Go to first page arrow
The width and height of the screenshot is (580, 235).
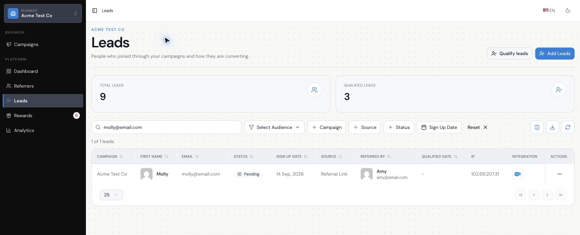pyautogui.click(x=521, y=195)
